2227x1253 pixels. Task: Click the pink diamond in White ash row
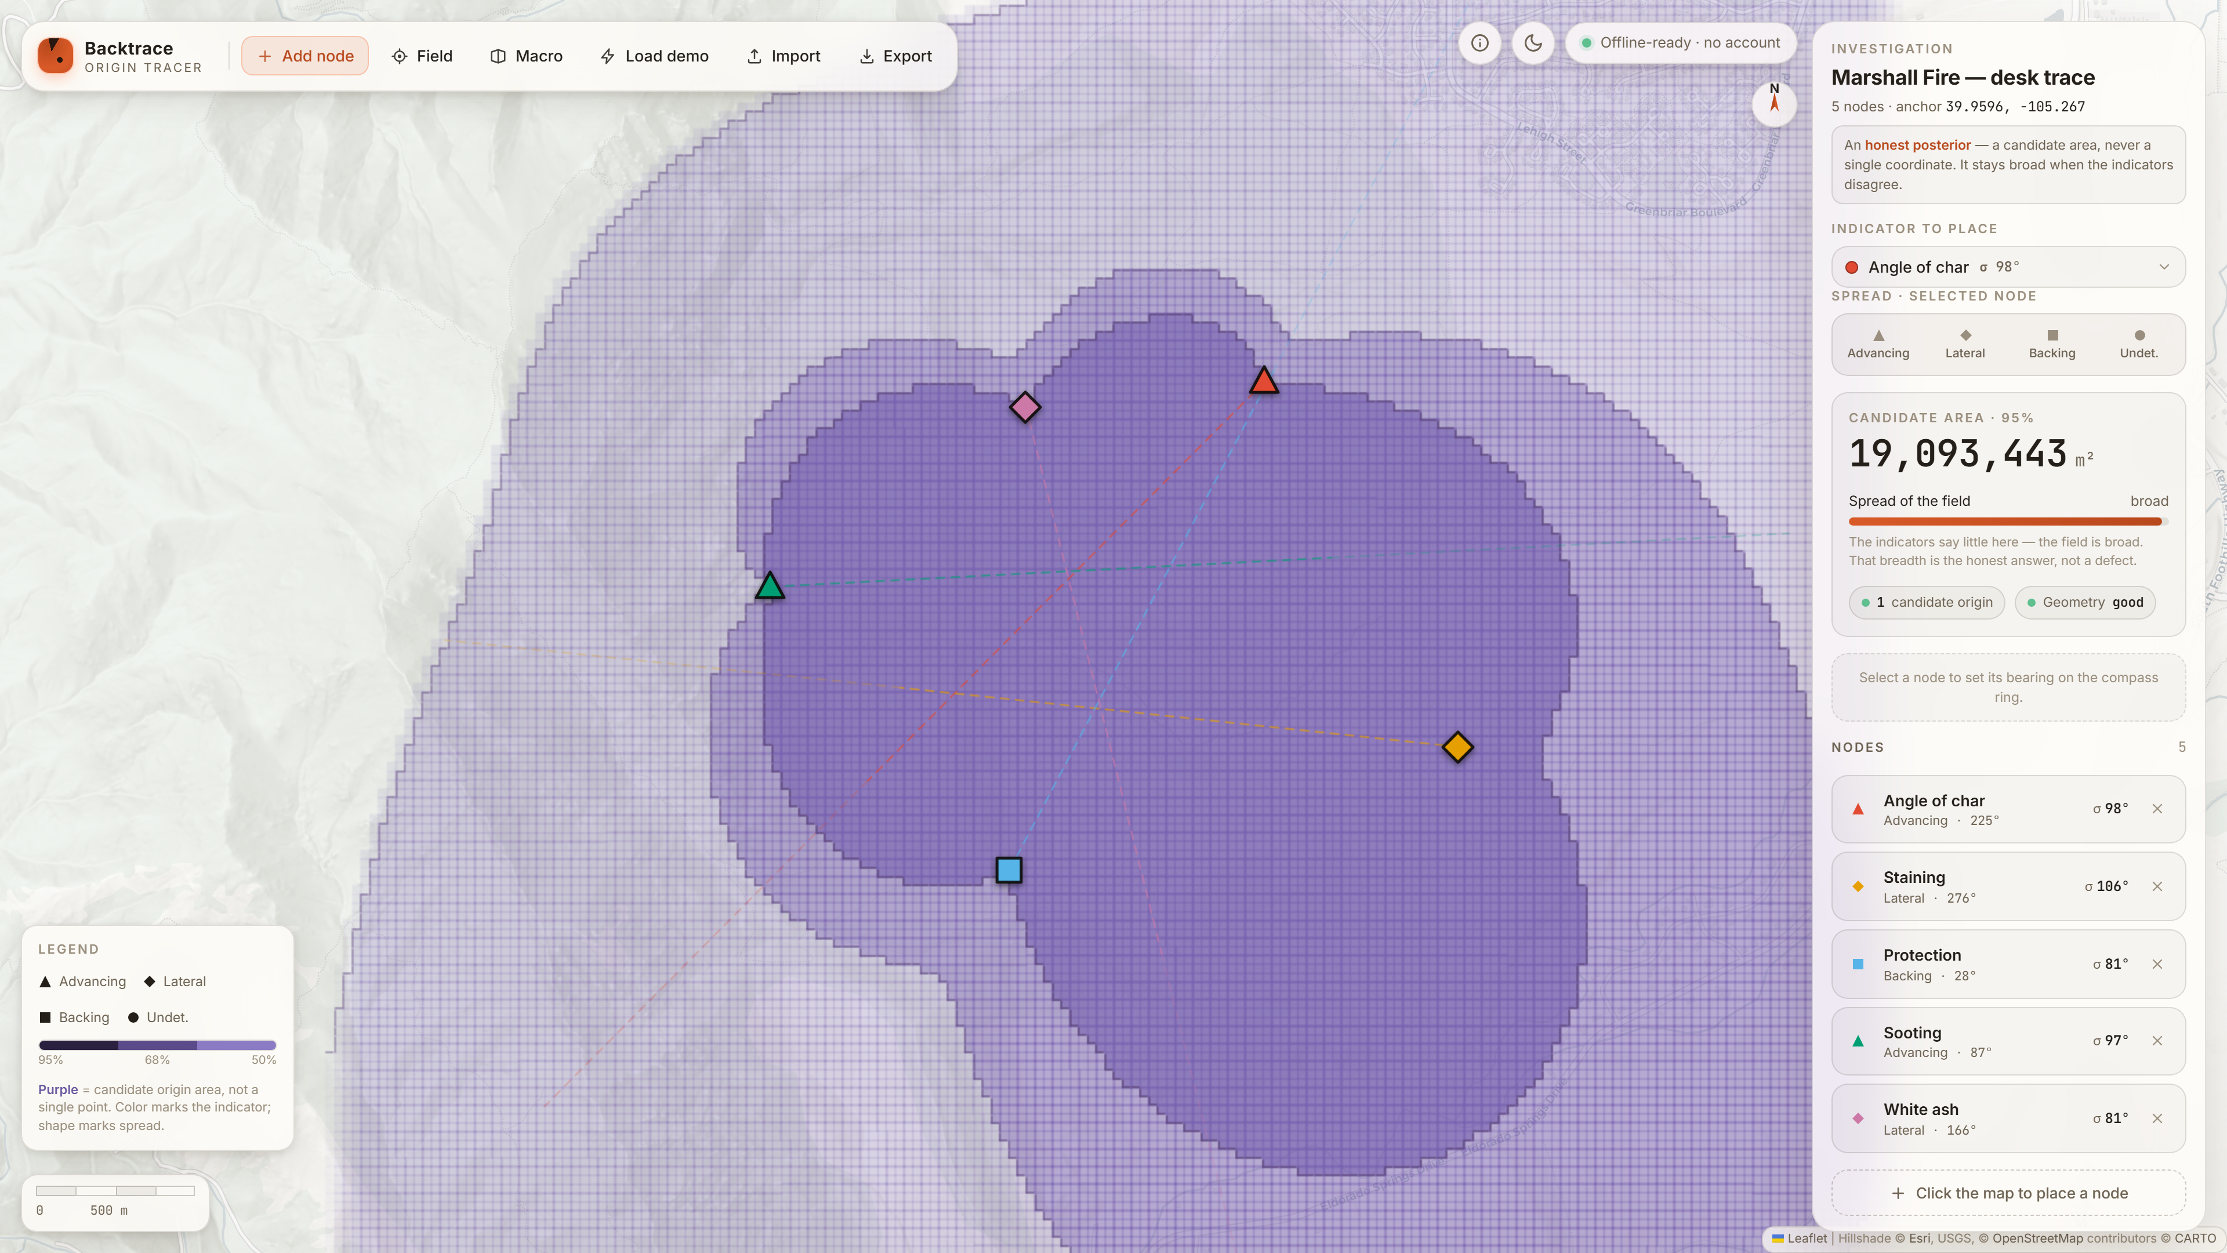point(1858,1118)
